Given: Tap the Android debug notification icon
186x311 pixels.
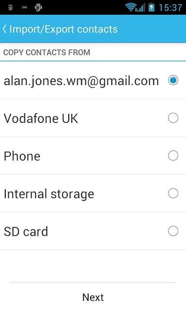Looking at the screenshot, I should 38,8.
